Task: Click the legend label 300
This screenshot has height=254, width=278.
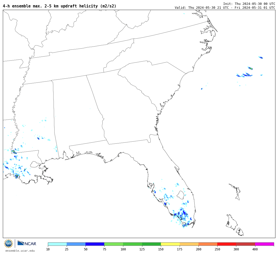Action: pos(236,249)
